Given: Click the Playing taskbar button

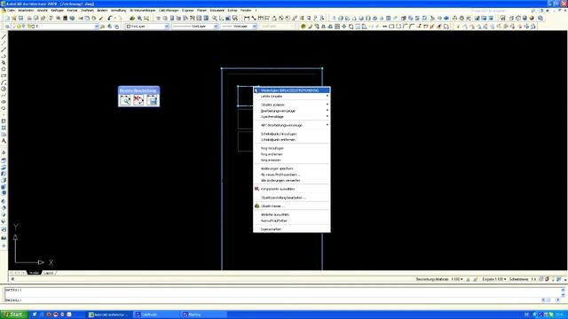Looking at the screenshot, I should (x=203, y=315).
